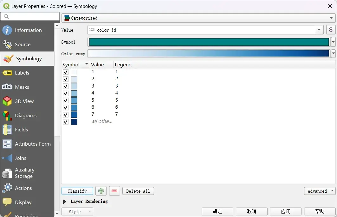Apply changes with the 应用 button
This screenshot has width=337, height=217.
286,211
